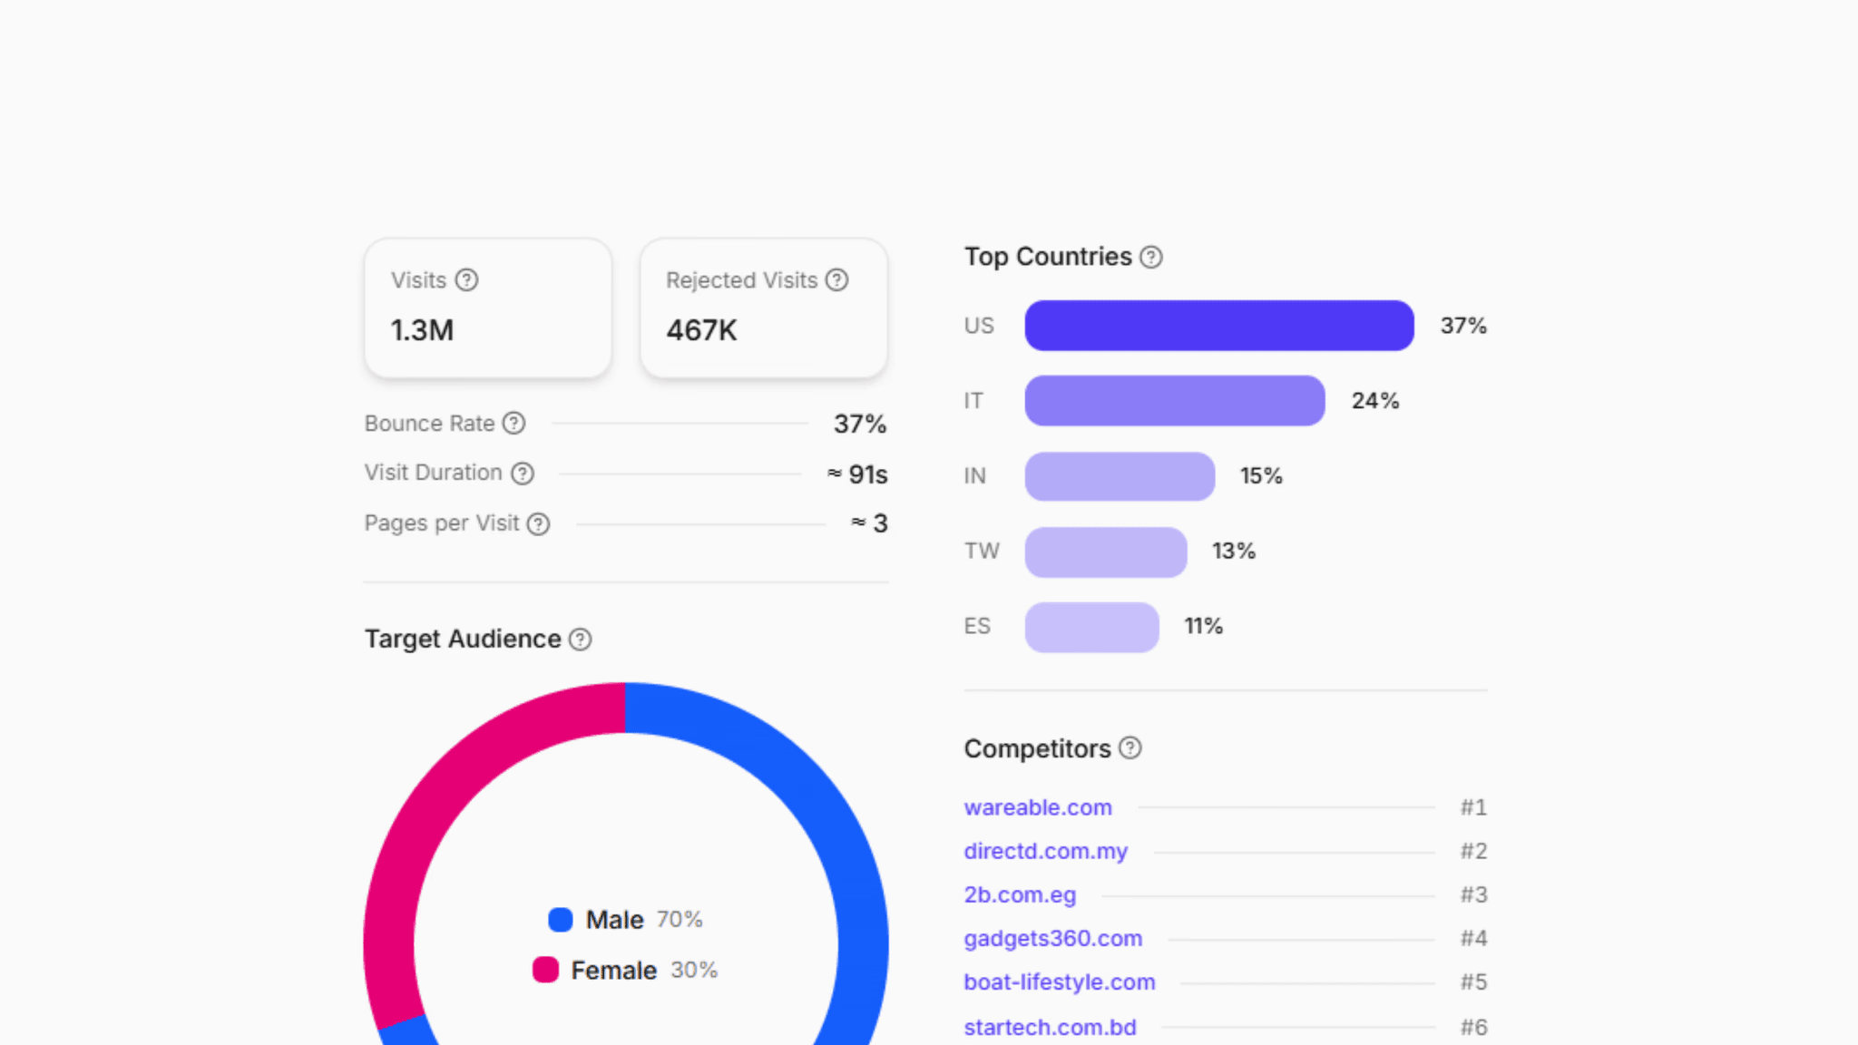Click the ≈ 91s Visit Duration value

coord(857,474)
